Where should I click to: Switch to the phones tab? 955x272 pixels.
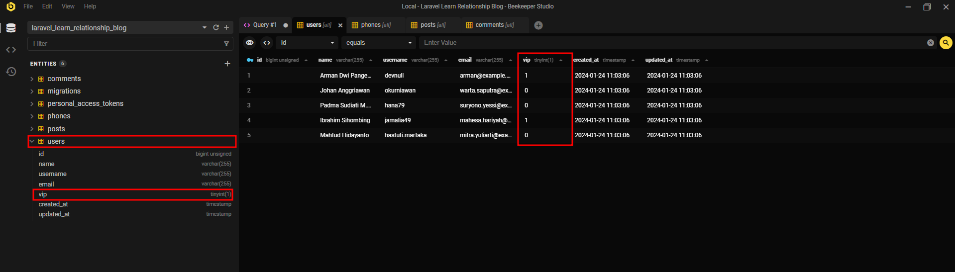371,25
